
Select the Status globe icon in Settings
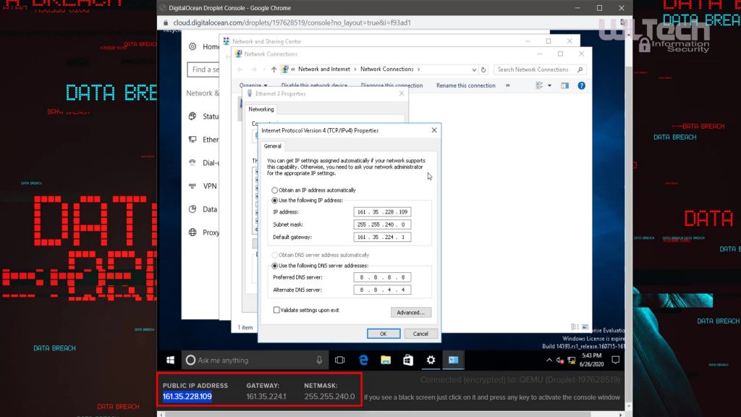(192, 117)
